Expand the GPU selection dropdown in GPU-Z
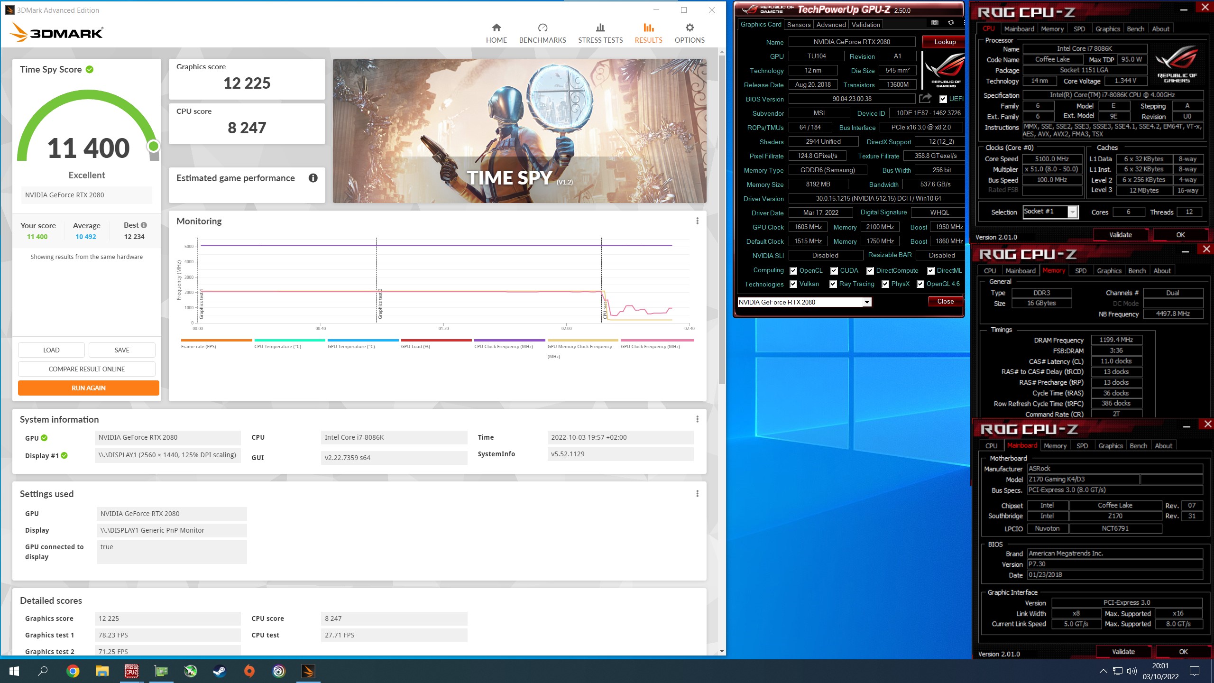The height and width of the screenshot is (683, 1214). coord(867,302)
